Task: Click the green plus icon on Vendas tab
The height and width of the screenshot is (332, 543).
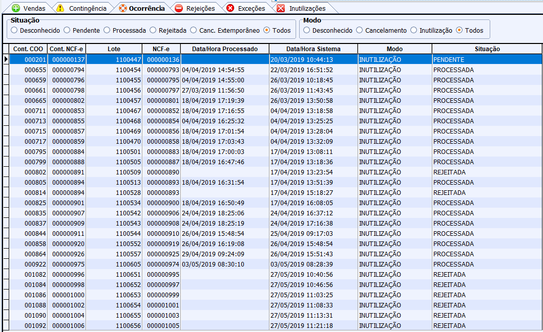Action: tap(16, 8)
